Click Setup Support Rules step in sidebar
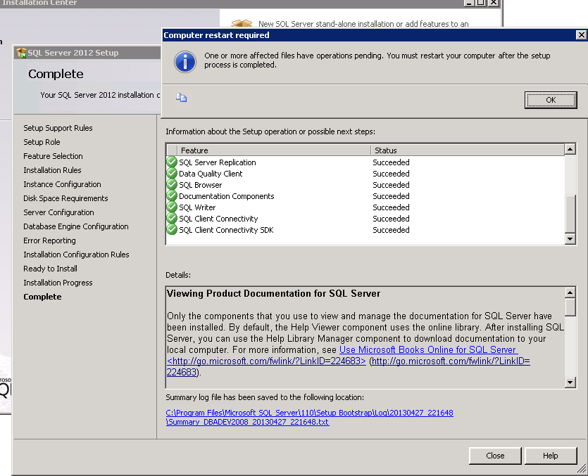 tap(58, 128)
